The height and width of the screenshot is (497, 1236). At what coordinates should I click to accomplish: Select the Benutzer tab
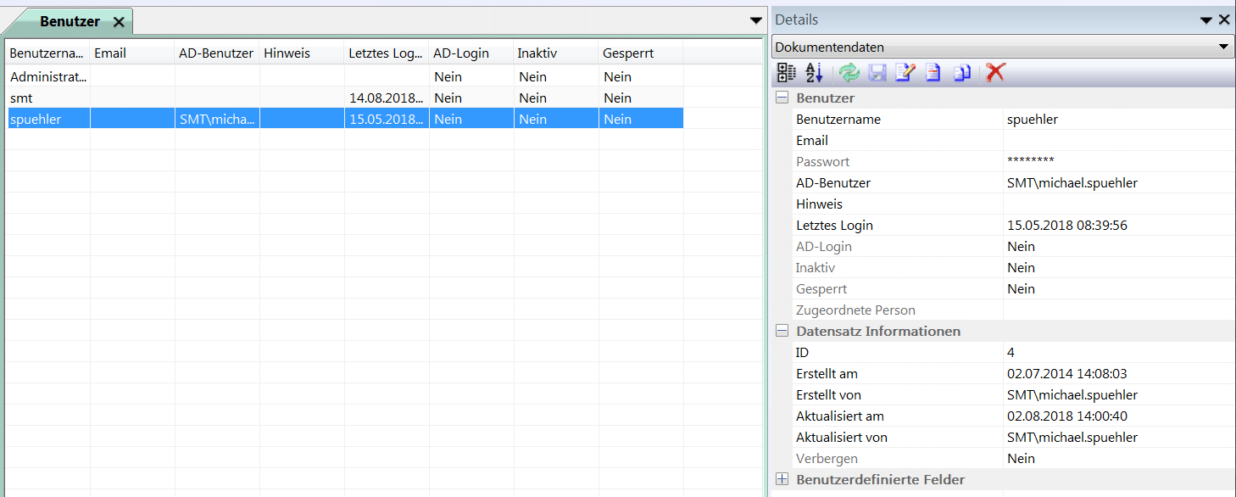70,21
